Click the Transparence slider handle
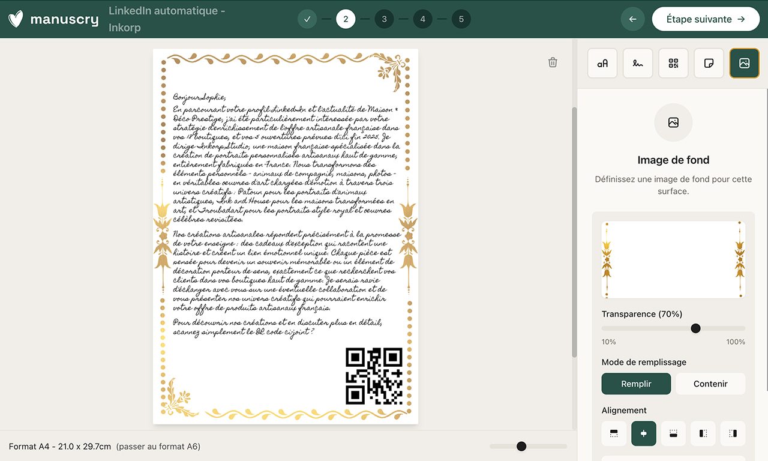 [x=695, y=328]
